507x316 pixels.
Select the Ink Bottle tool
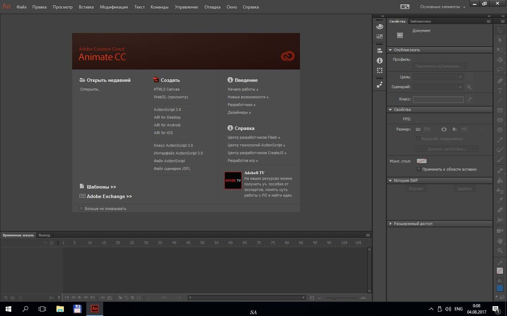(x=500, y=190)
